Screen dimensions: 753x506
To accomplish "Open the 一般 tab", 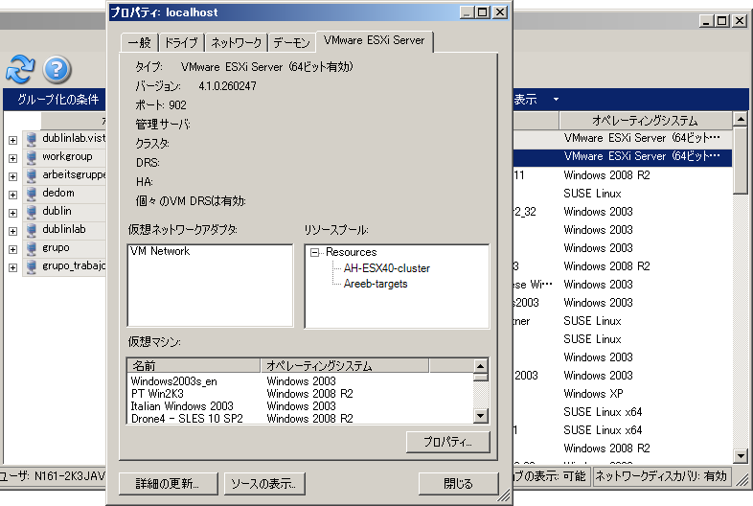I will coord(138,42).
